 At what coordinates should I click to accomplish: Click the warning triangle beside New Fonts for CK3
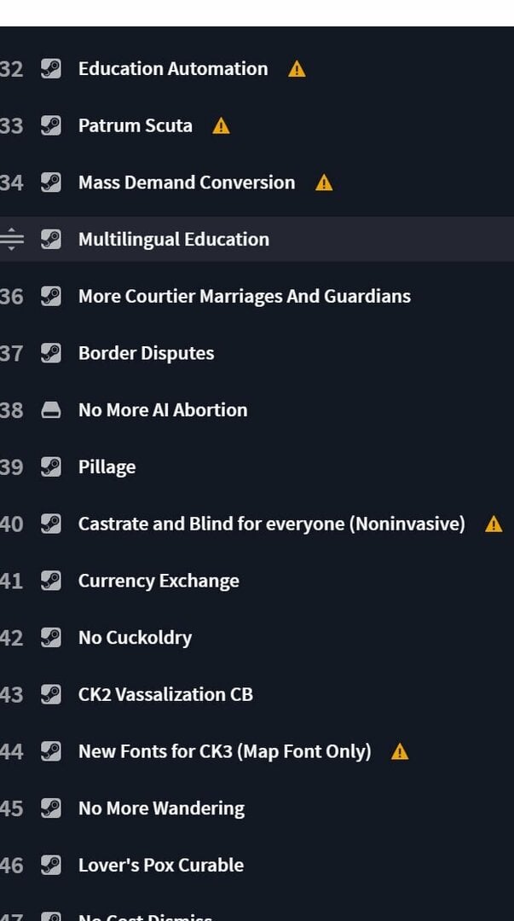pyautogui.click(x=400, y=752)
